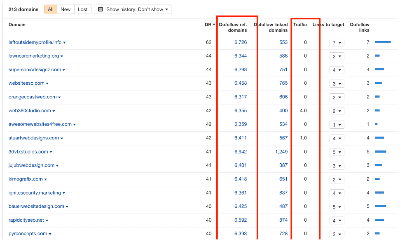The width and height of the screenshot is (414, 246).
Task: Sort by Traffic column header
Action: (300, 25)
